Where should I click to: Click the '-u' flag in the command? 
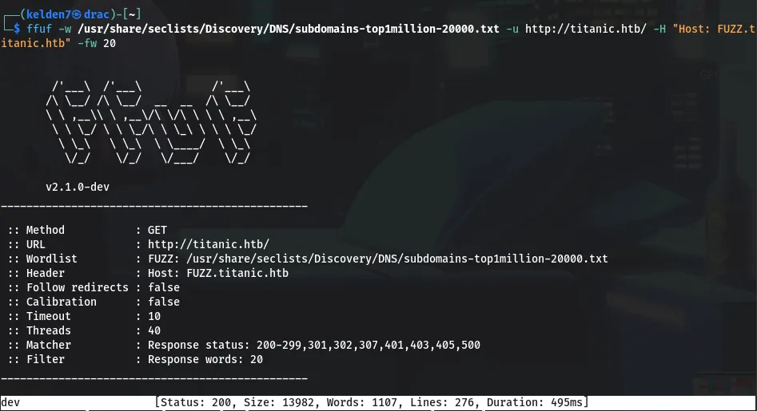point(512,29)
